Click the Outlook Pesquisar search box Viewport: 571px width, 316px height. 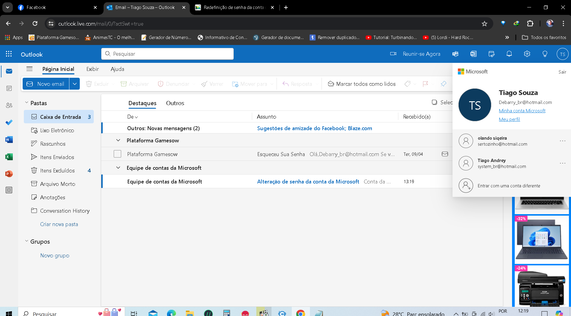tap(167, 54)
